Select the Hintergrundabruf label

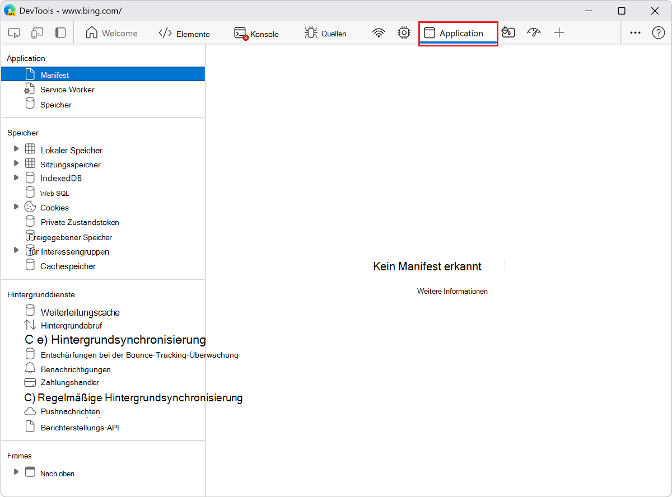(x=72, y=325)
